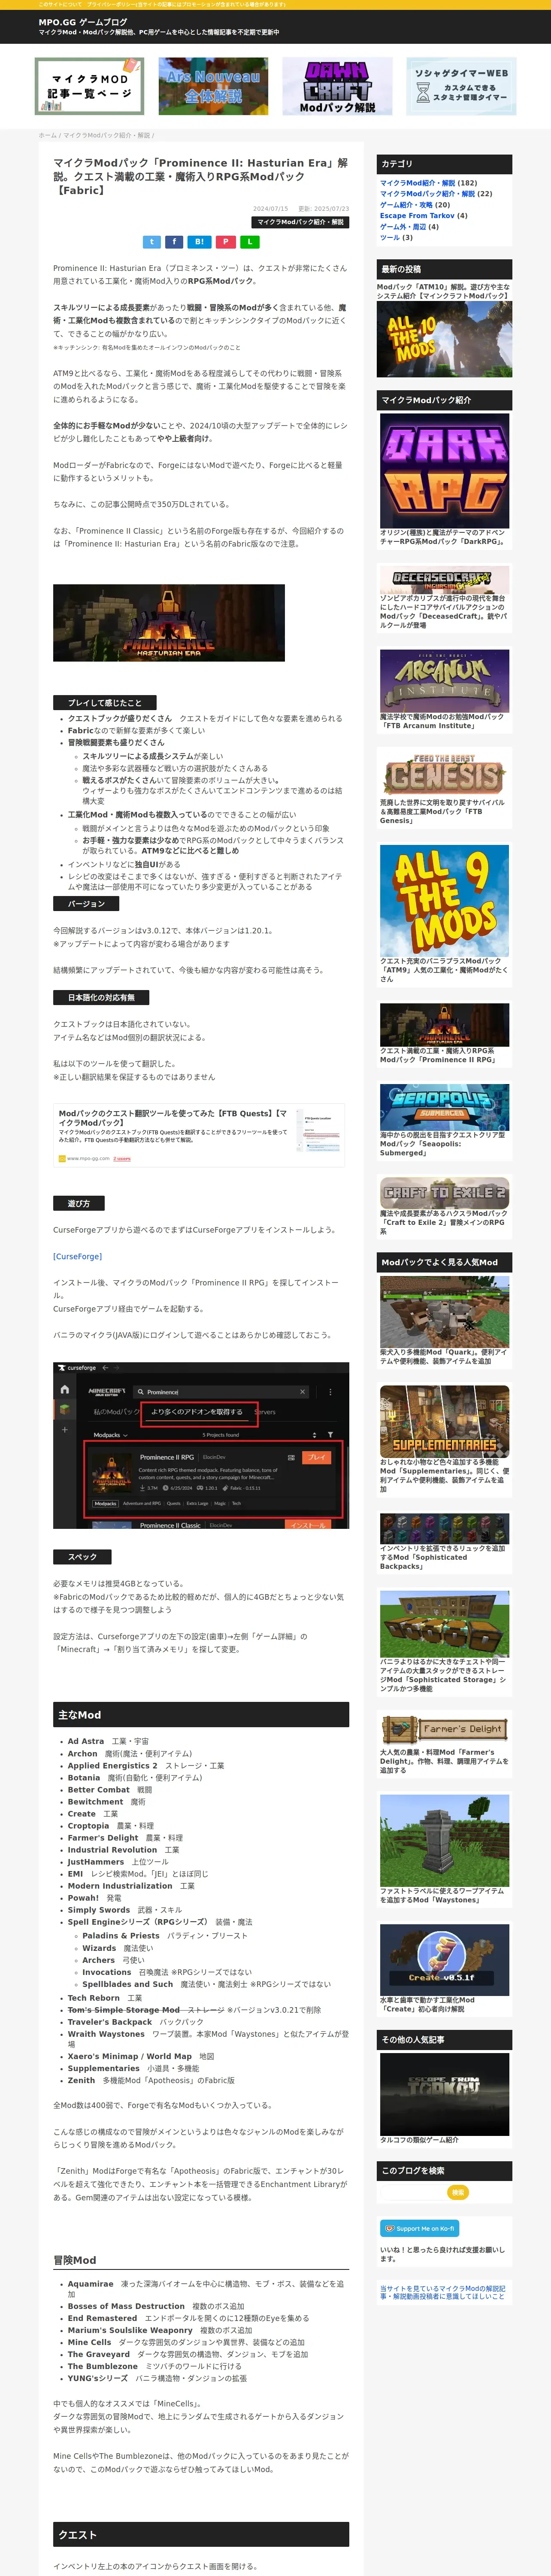The width and height of the screenshot is (551, 2576).
Task: Open the Farmer's Delight thumbnail
Action: [445, 1730]
